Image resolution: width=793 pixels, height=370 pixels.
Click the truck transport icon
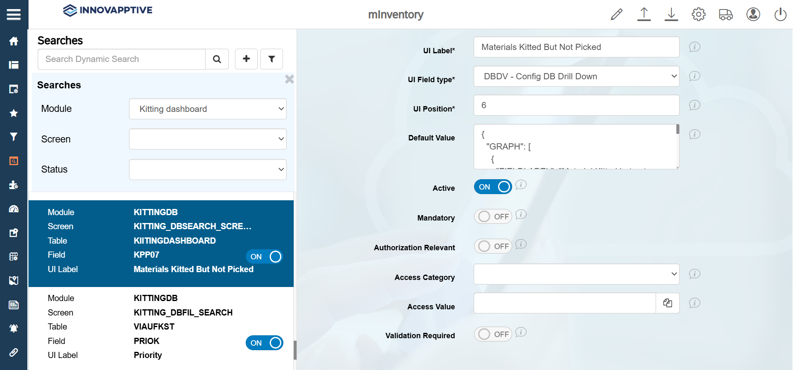click(726, 14)
